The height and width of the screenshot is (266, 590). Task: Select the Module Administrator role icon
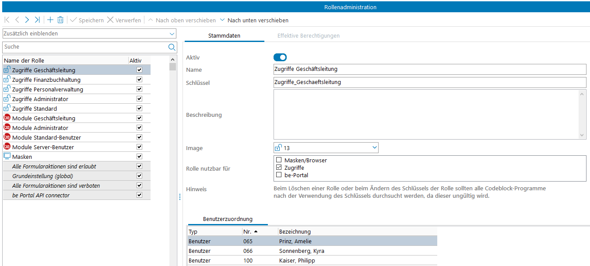pyautogui.click(x=7, y=128)
